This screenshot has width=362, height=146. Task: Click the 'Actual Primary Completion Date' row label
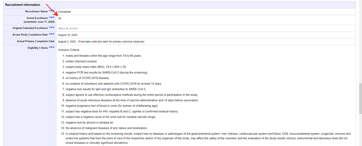tap(36, 41)
